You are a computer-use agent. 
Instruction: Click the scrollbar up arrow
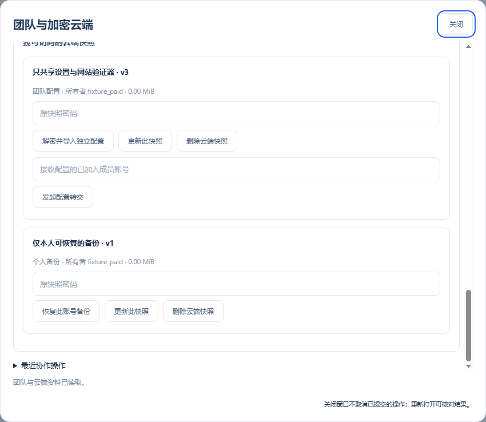tap(469, 47)
